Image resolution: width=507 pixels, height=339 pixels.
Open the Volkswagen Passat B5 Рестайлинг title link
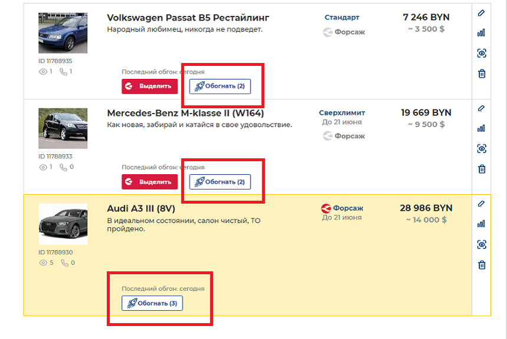tap(188, 18)
